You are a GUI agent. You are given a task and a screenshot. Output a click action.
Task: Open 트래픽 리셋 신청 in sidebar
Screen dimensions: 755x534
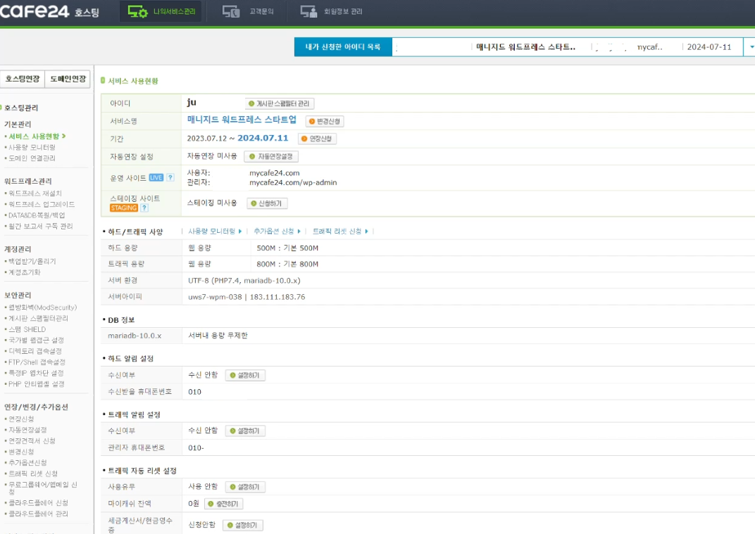33,474
